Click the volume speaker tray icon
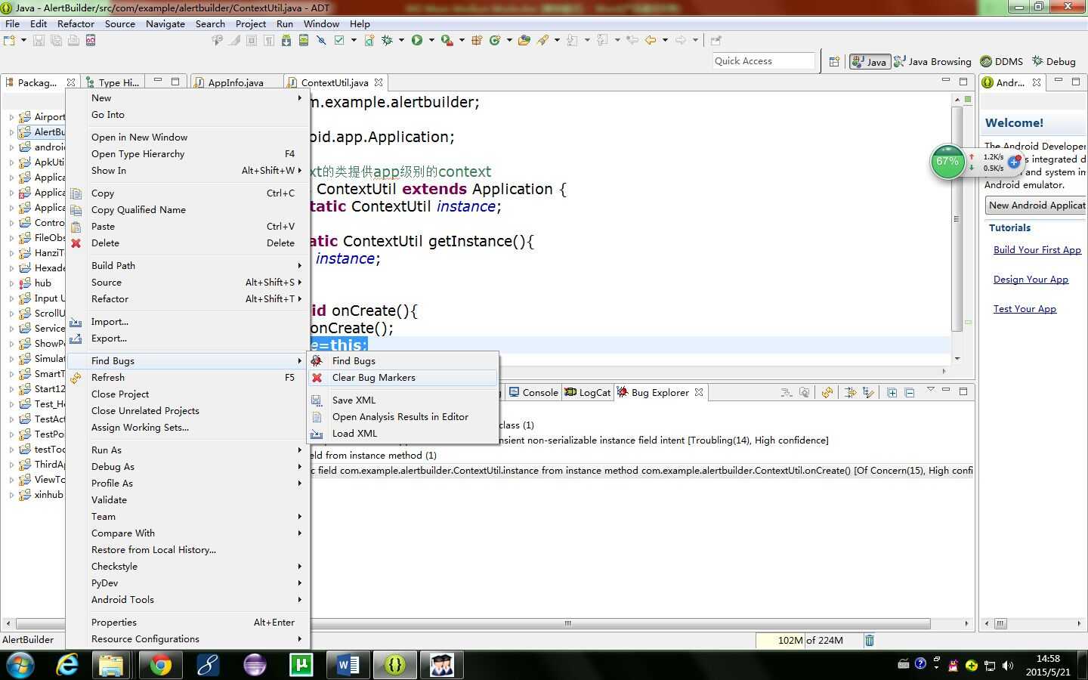The image size is (1088, 680). tap(1007, 666)
